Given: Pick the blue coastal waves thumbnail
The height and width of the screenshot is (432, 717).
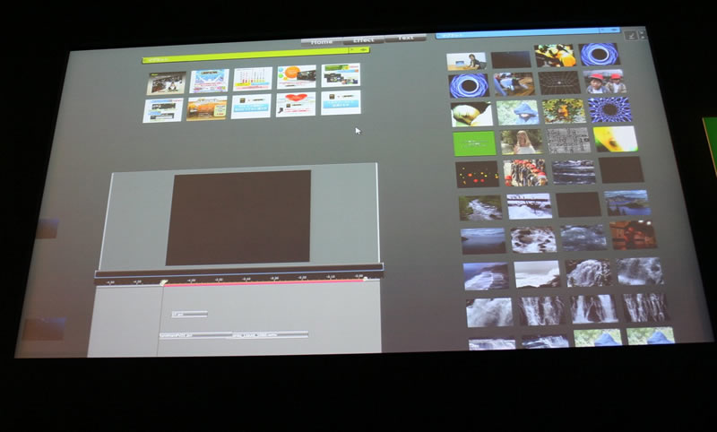Looking at the screenshot, I should (486, 276).
